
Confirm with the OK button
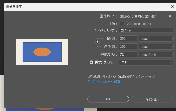tap(108, 99)
